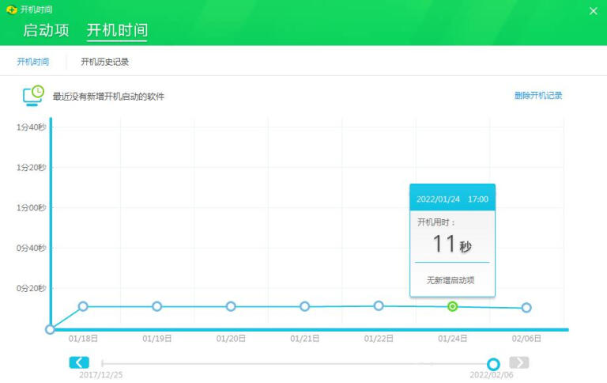607x383 pixels.
Task: Select the 01/19日 data point
Action: tap(156, 306)
